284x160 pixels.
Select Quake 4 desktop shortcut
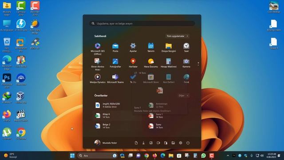tap(274, 44)
